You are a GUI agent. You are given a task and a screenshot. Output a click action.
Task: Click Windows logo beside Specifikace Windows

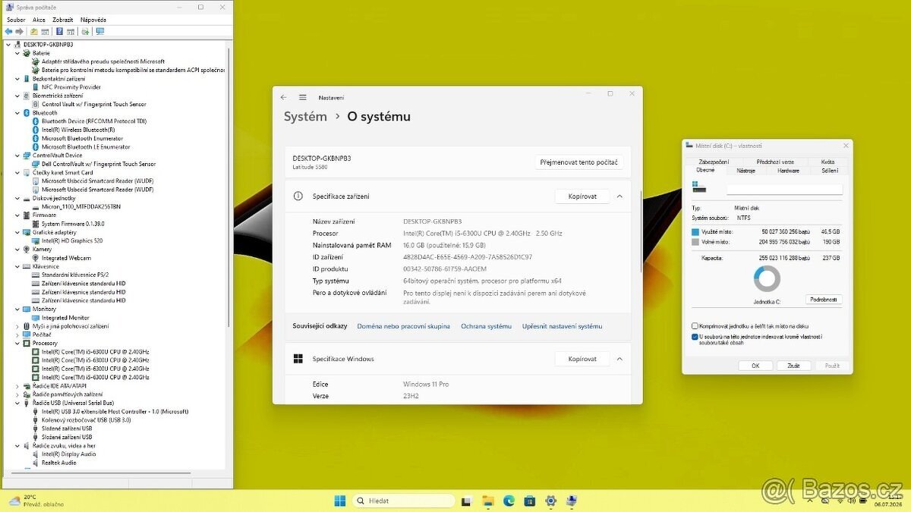pos(298,359)
